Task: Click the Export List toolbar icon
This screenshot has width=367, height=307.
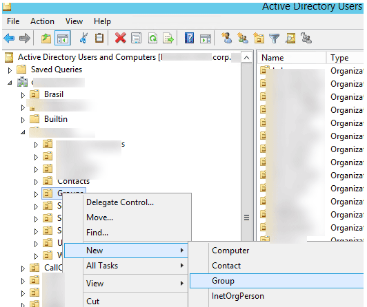Action: (168, 38)
